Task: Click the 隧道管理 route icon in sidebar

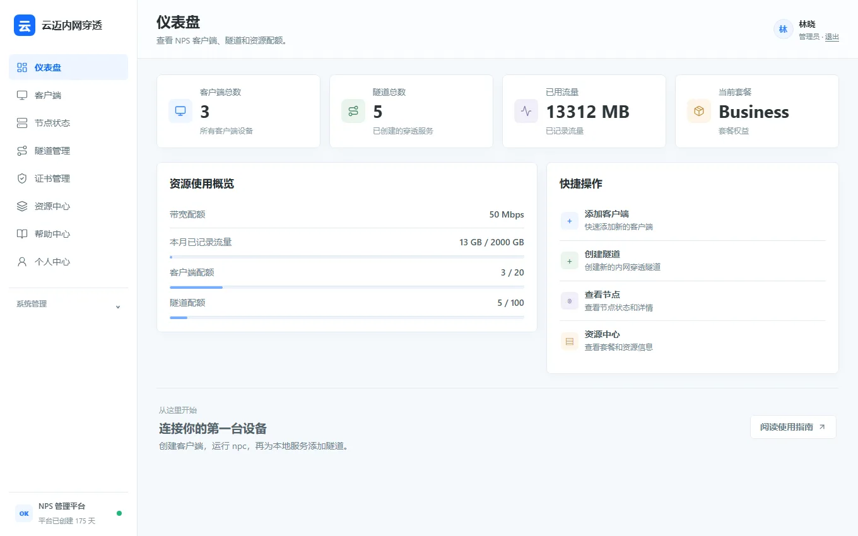Action: [22, 151]
